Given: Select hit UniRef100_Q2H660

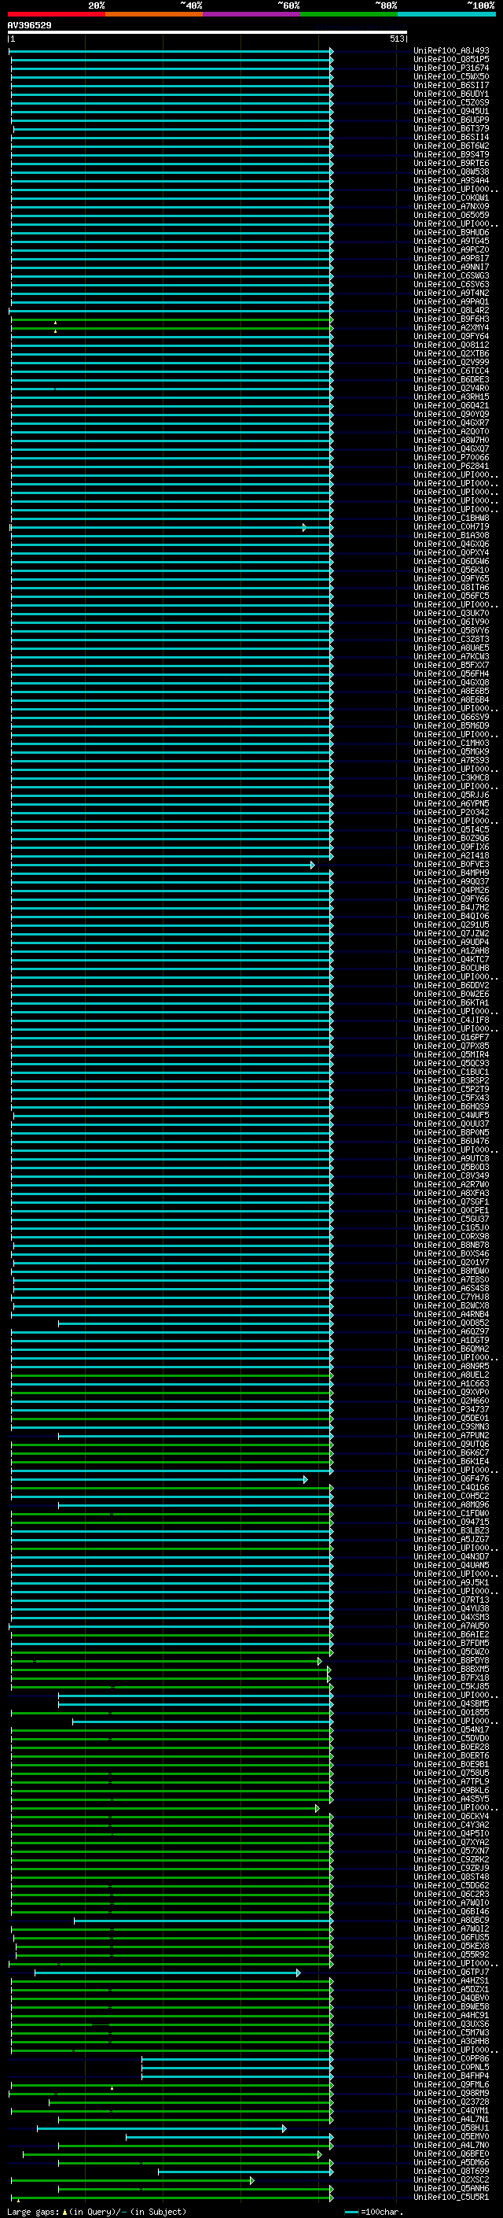Looking at the screenshot, I should point(451,1401).
